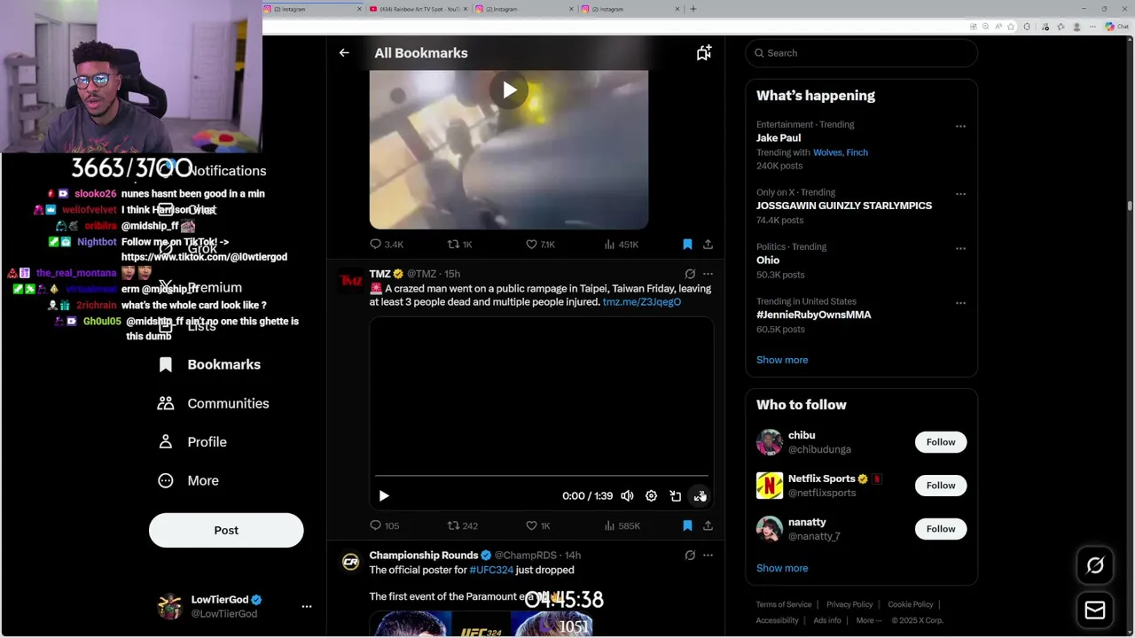The height and width of the screenshot is (638, 1135).
Task: Repost the post showing 1K reposts
Action: pos(459,245)
